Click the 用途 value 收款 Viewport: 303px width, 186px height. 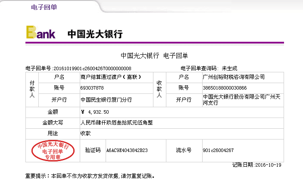85,133
